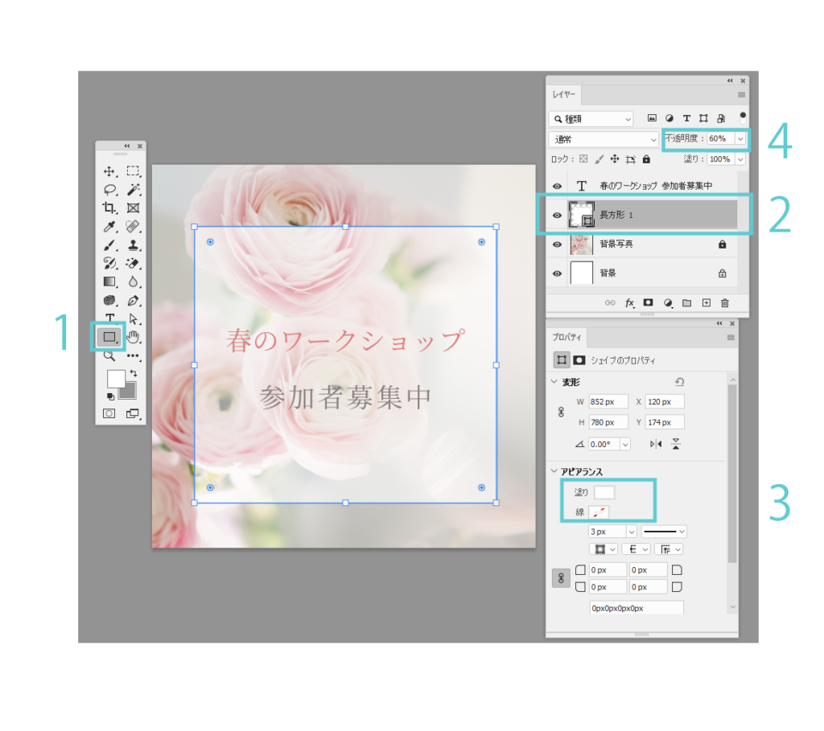Screen dimensions: 824x731
Task: Click the trash icon to delete layer
Action: click(x=724, y=303)
